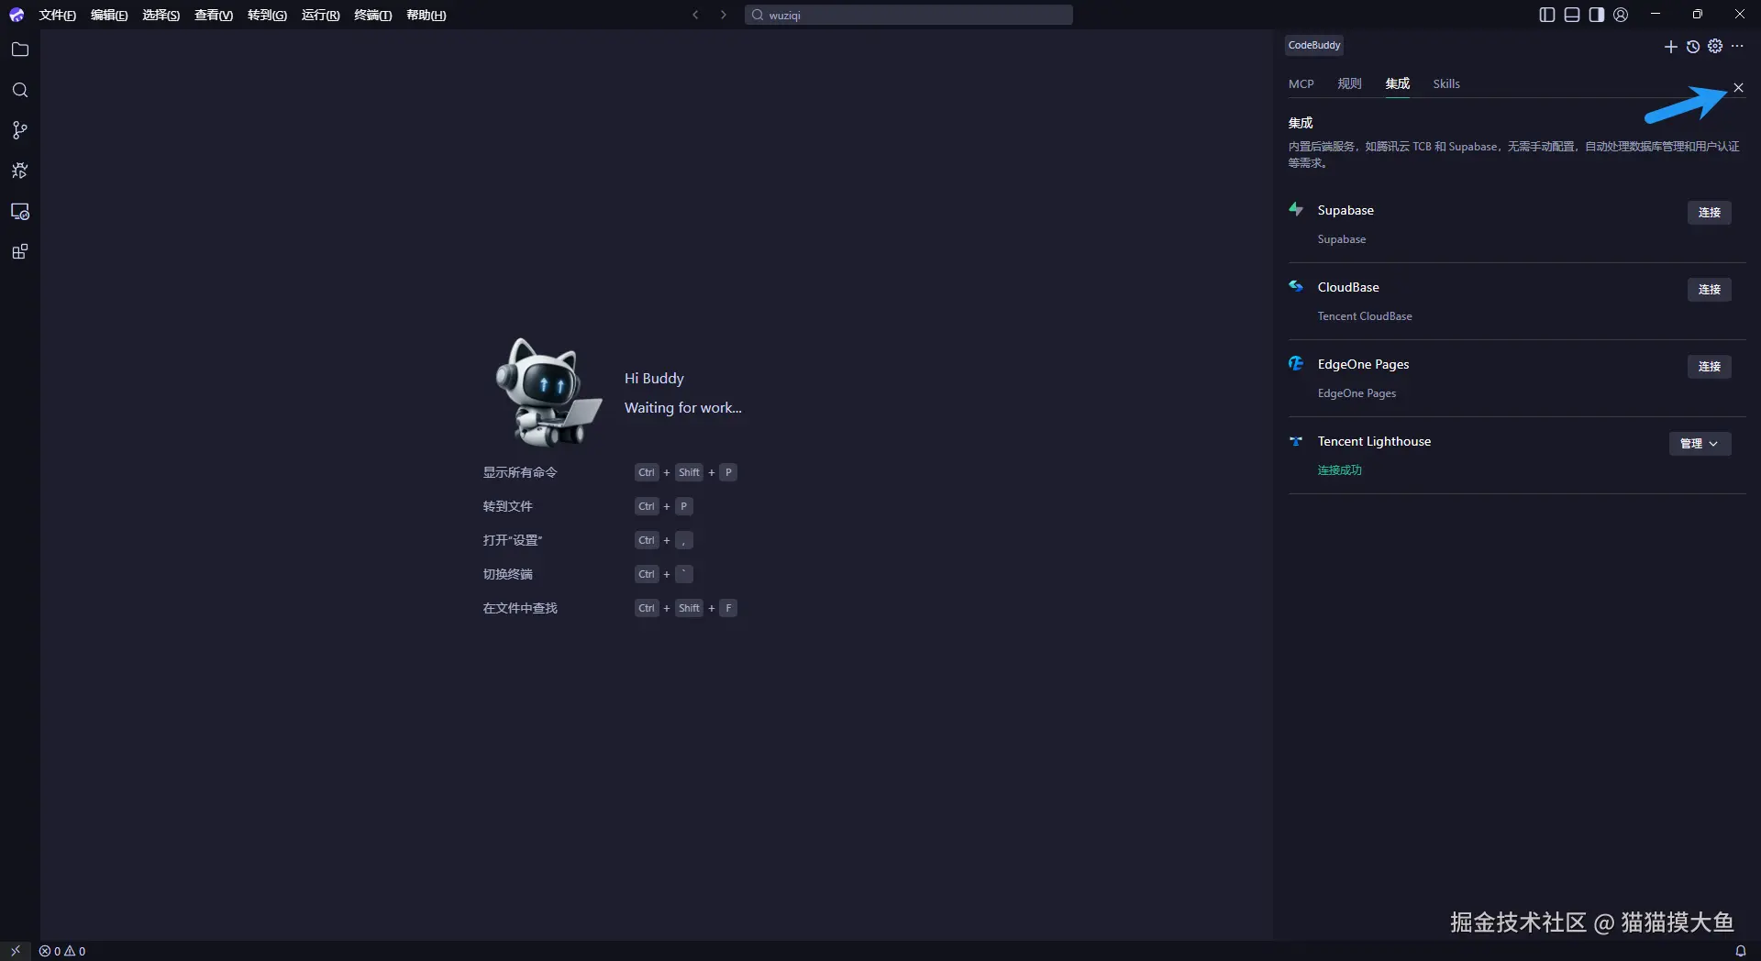
Task: Go back with the navigation arrow
Action: coord(695,15)
